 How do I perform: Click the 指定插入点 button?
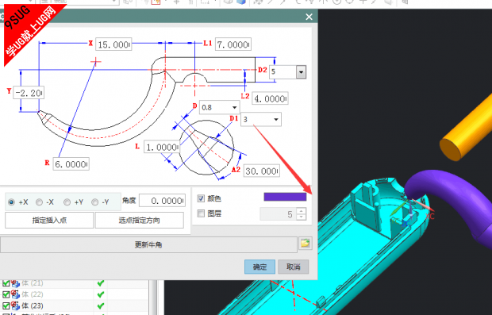click(x=49, y=221)
